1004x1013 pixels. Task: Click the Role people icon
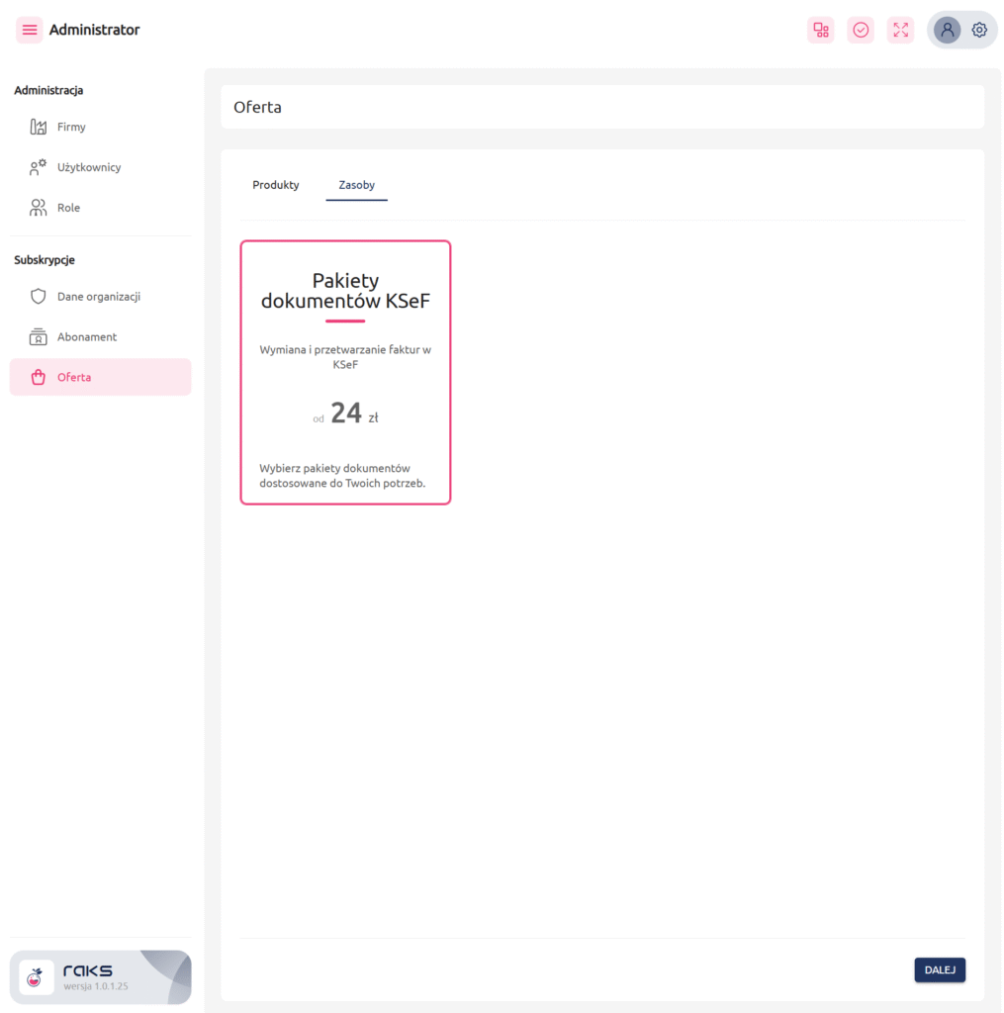coord(39,208)
